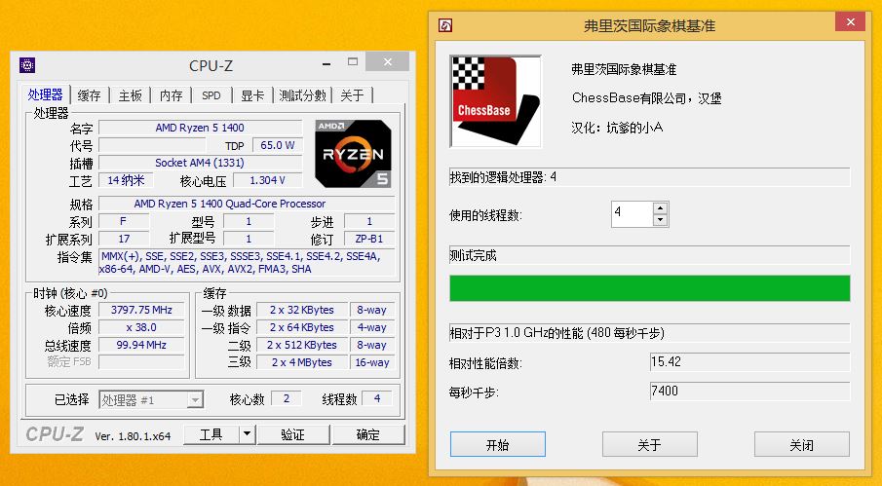Viewport: 882px width, 486px height.
Task: Select the 处理器 tab
Action: [x=46, y=94]
